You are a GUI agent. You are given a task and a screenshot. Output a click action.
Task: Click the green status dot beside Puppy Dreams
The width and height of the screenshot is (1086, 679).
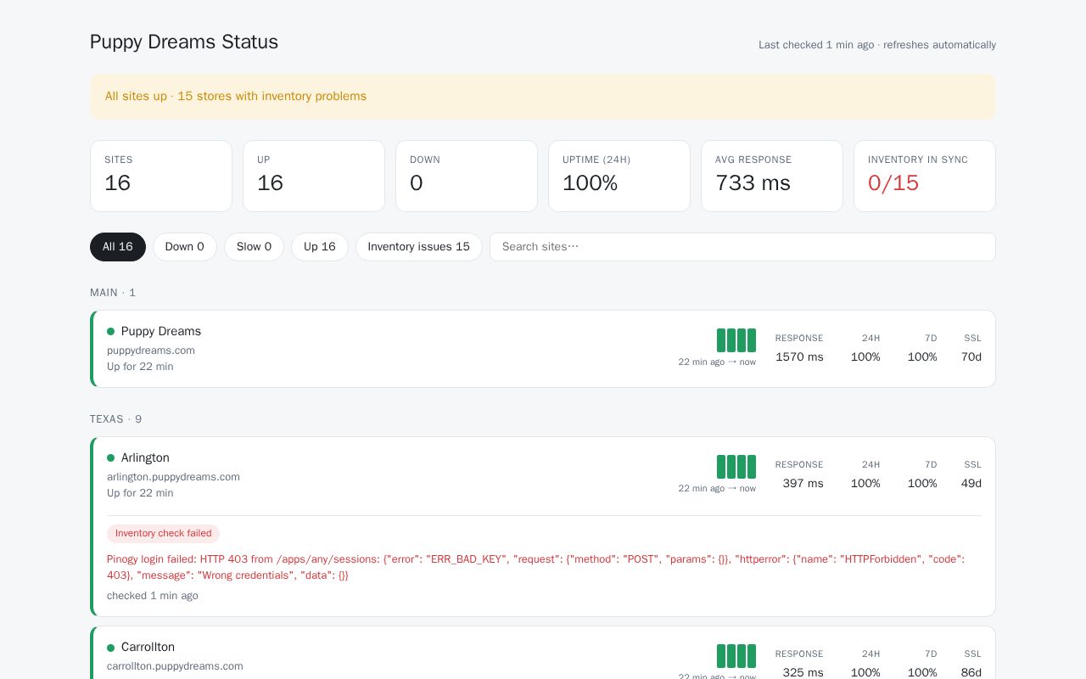[x=110, y=332]
